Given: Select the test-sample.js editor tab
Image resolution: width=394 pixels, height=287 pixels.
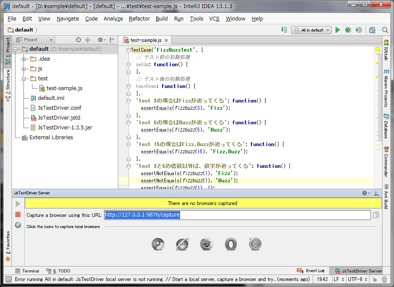Looking at the screenshot, I should 146,40.
